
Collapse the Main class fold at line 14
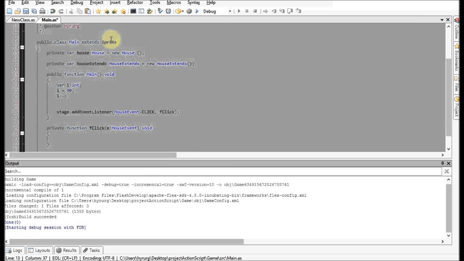22,47
